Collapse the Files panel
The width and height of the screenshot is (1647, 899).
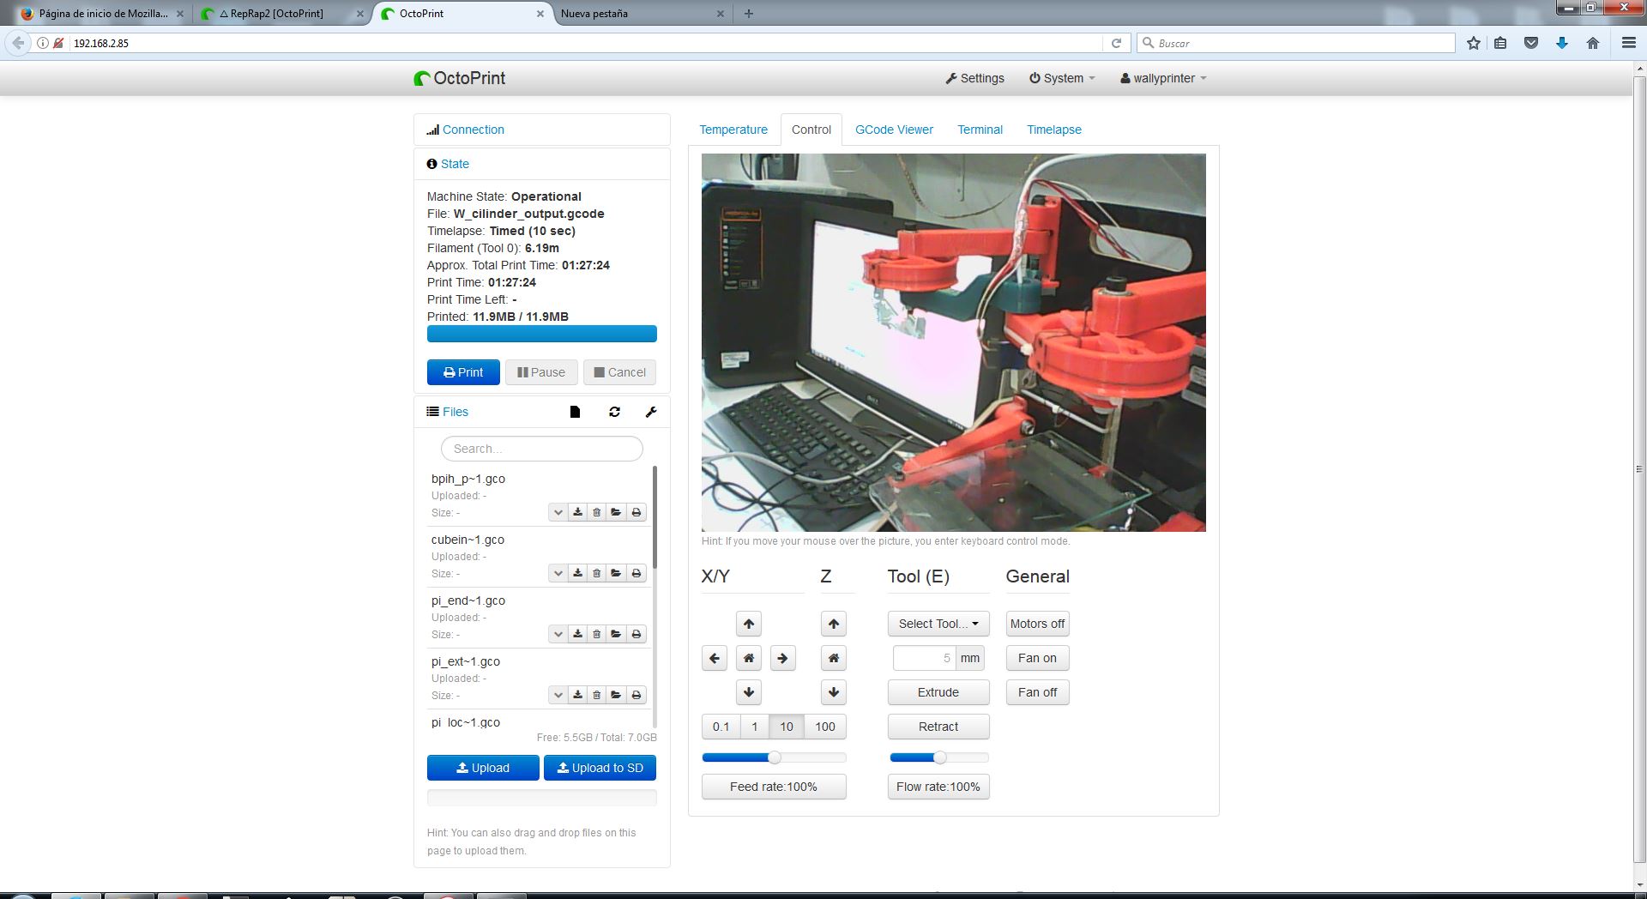tap(455, 412)
